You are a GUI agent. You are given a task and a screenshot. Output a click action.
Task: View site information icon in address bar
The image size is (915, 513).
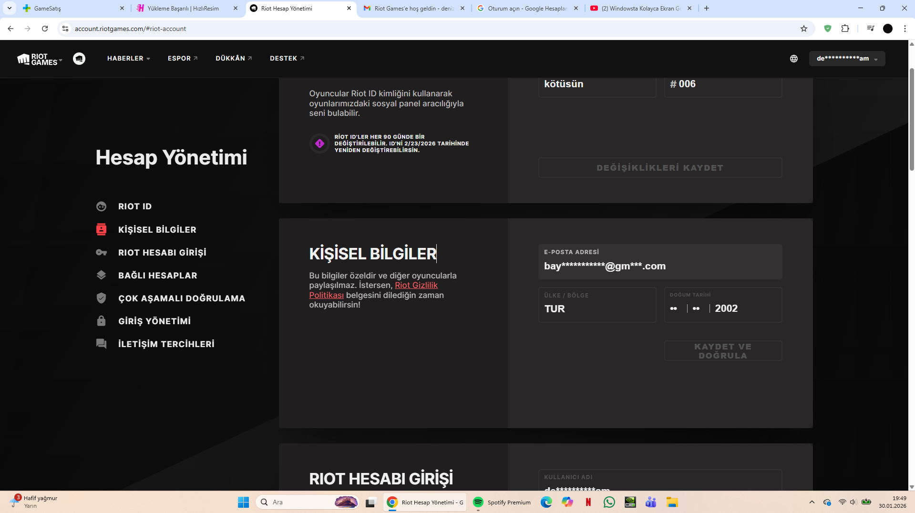point(65,29)
